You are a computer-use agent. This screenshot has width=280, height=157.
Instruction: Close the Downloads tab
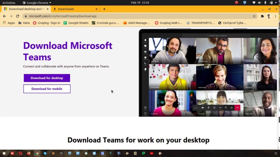97,9
